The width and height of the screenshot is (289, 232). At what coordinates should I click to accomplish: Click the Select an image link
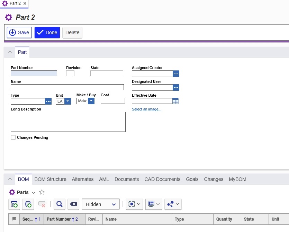146,109
